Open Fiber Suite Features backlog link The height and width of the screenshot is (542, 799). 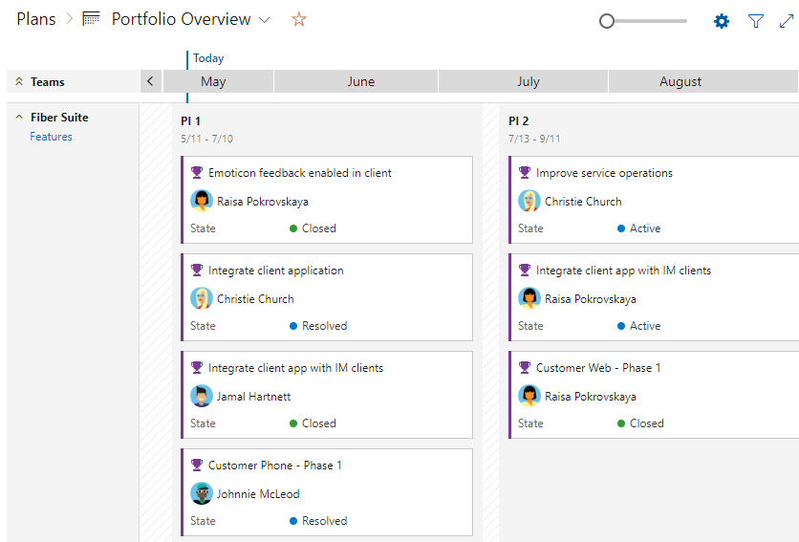point(51,137)
